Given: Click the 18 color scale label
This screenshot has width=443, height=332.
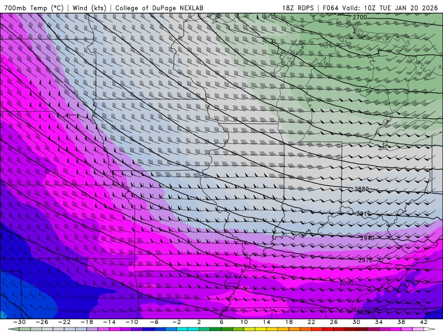Looking at the screenshot, I should click(289, 322).
